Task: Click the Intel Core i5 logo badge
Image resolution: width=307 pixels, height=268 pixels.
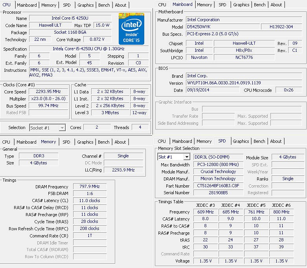Action: [131, 29]
